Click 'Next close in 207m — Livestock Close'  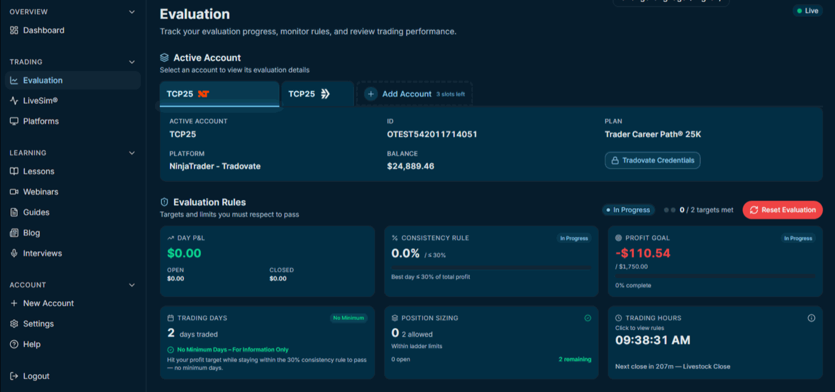(x=673, y=366)
